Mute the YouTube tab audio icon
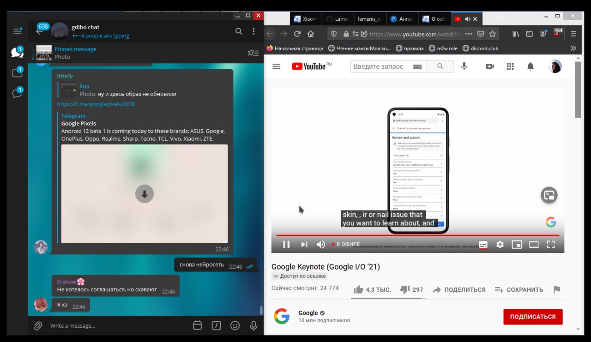The height and width of the screenshot is (342, 591). (x=467, y=19)
